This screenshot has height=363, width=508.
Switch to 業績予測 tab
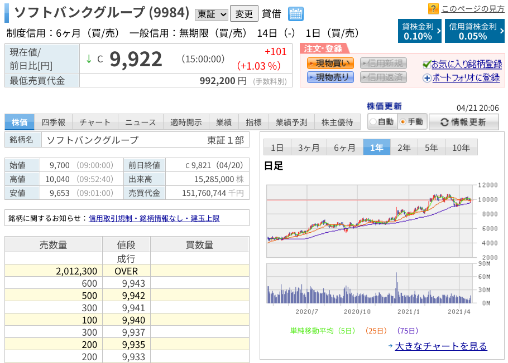(291, 122)
